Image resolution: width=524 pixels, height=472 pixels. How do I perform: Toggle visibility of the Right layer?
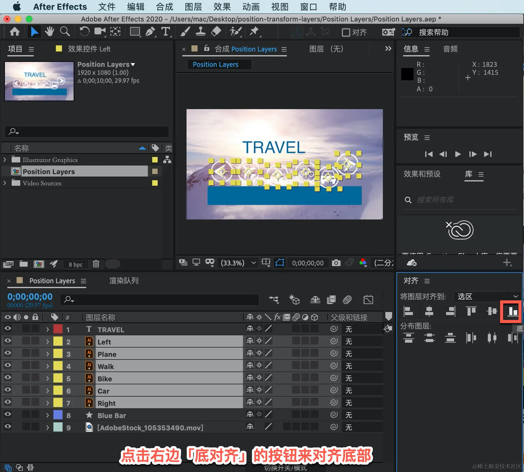pos(8,402)
